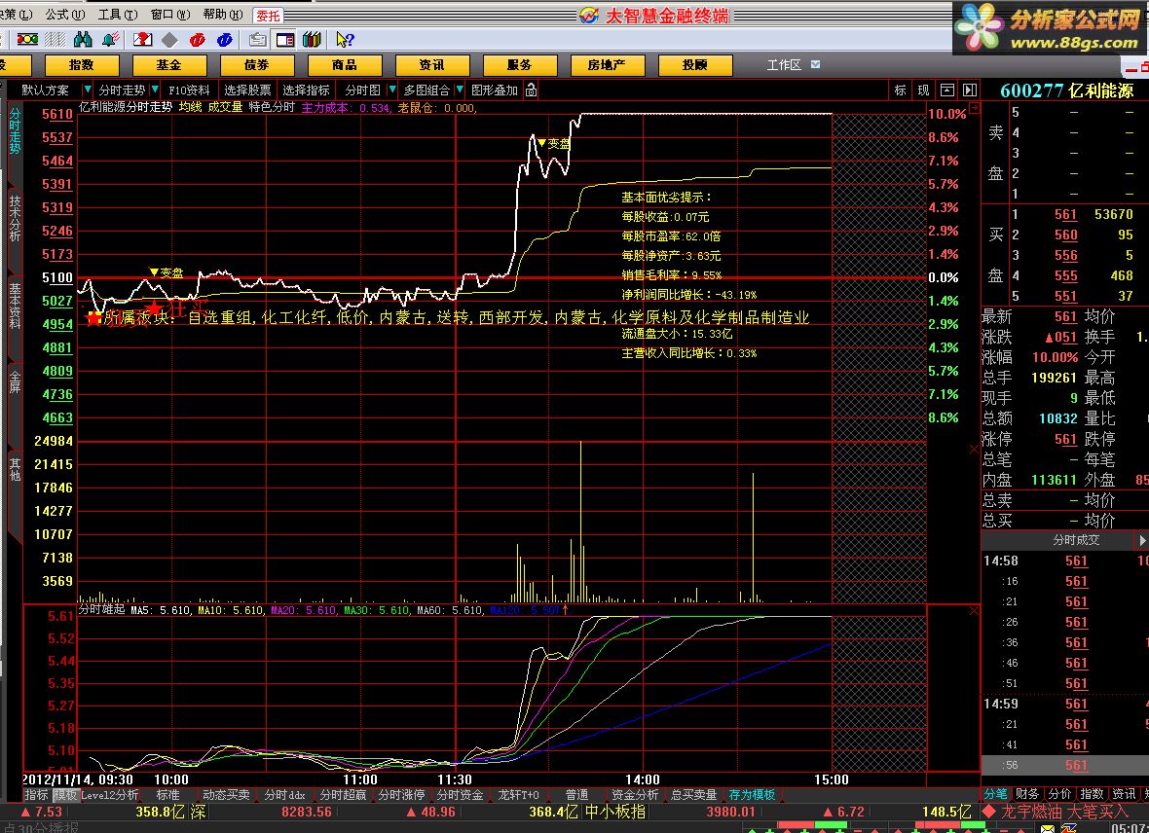This screenshot has width=1149, height=833.
Task: Open the colored books library icon
Action: [x=313, y=40]
